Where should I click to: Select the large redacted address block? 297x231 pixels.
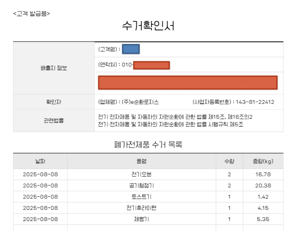coord(188,83)
